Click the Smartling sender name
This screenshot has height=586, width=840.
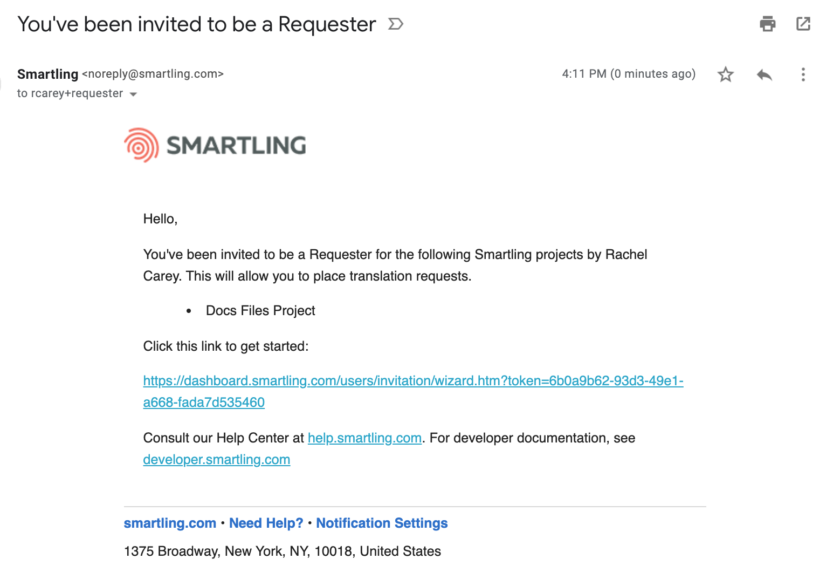click(47, 74)
